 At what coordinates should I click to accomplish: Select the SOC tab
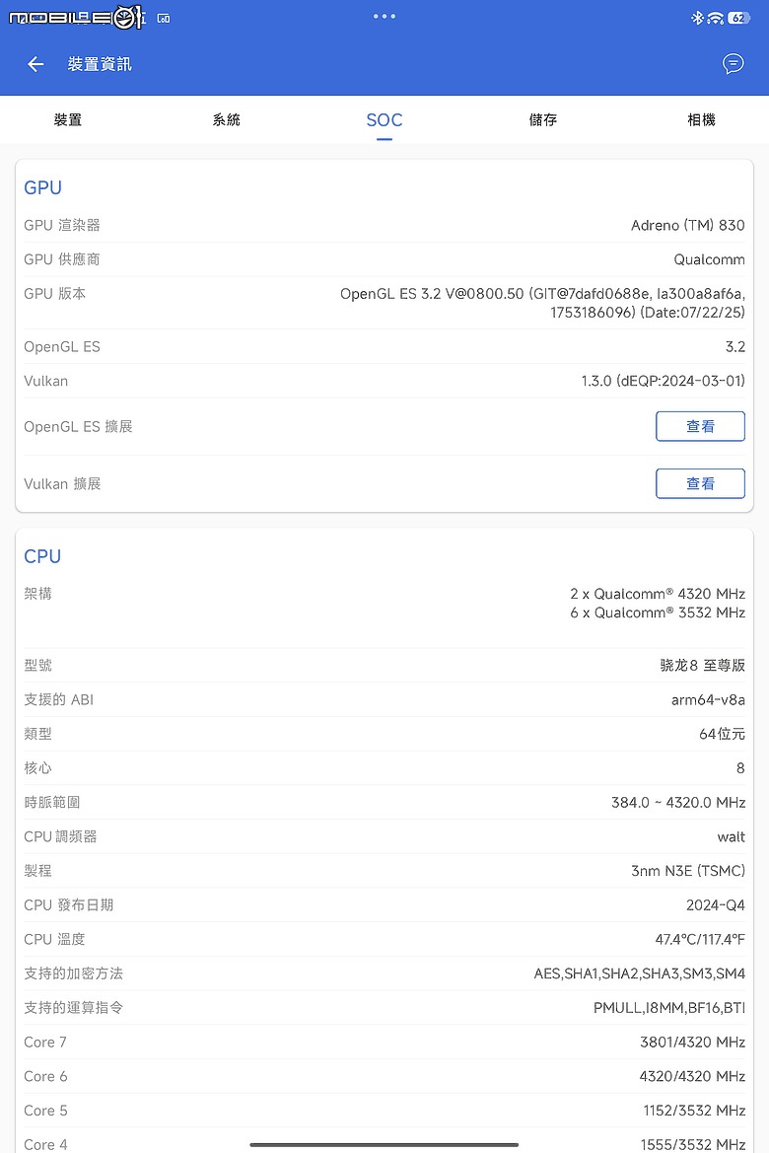[x=384, y=120]
